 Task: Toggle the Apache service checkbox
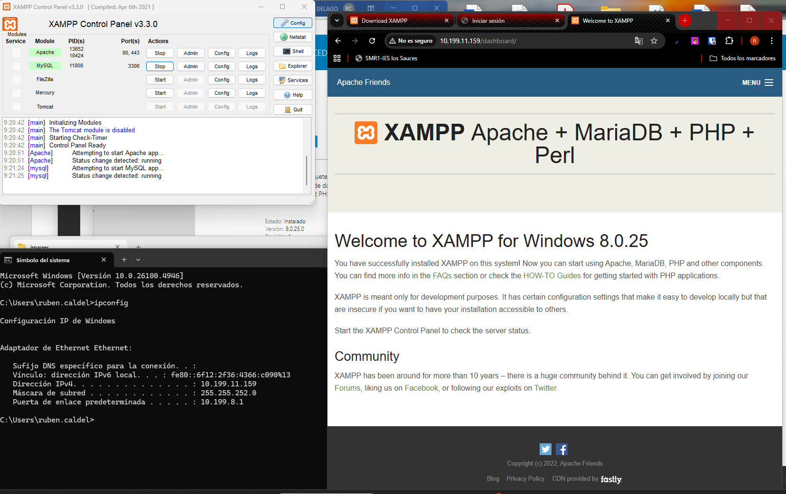click(17, 53)
